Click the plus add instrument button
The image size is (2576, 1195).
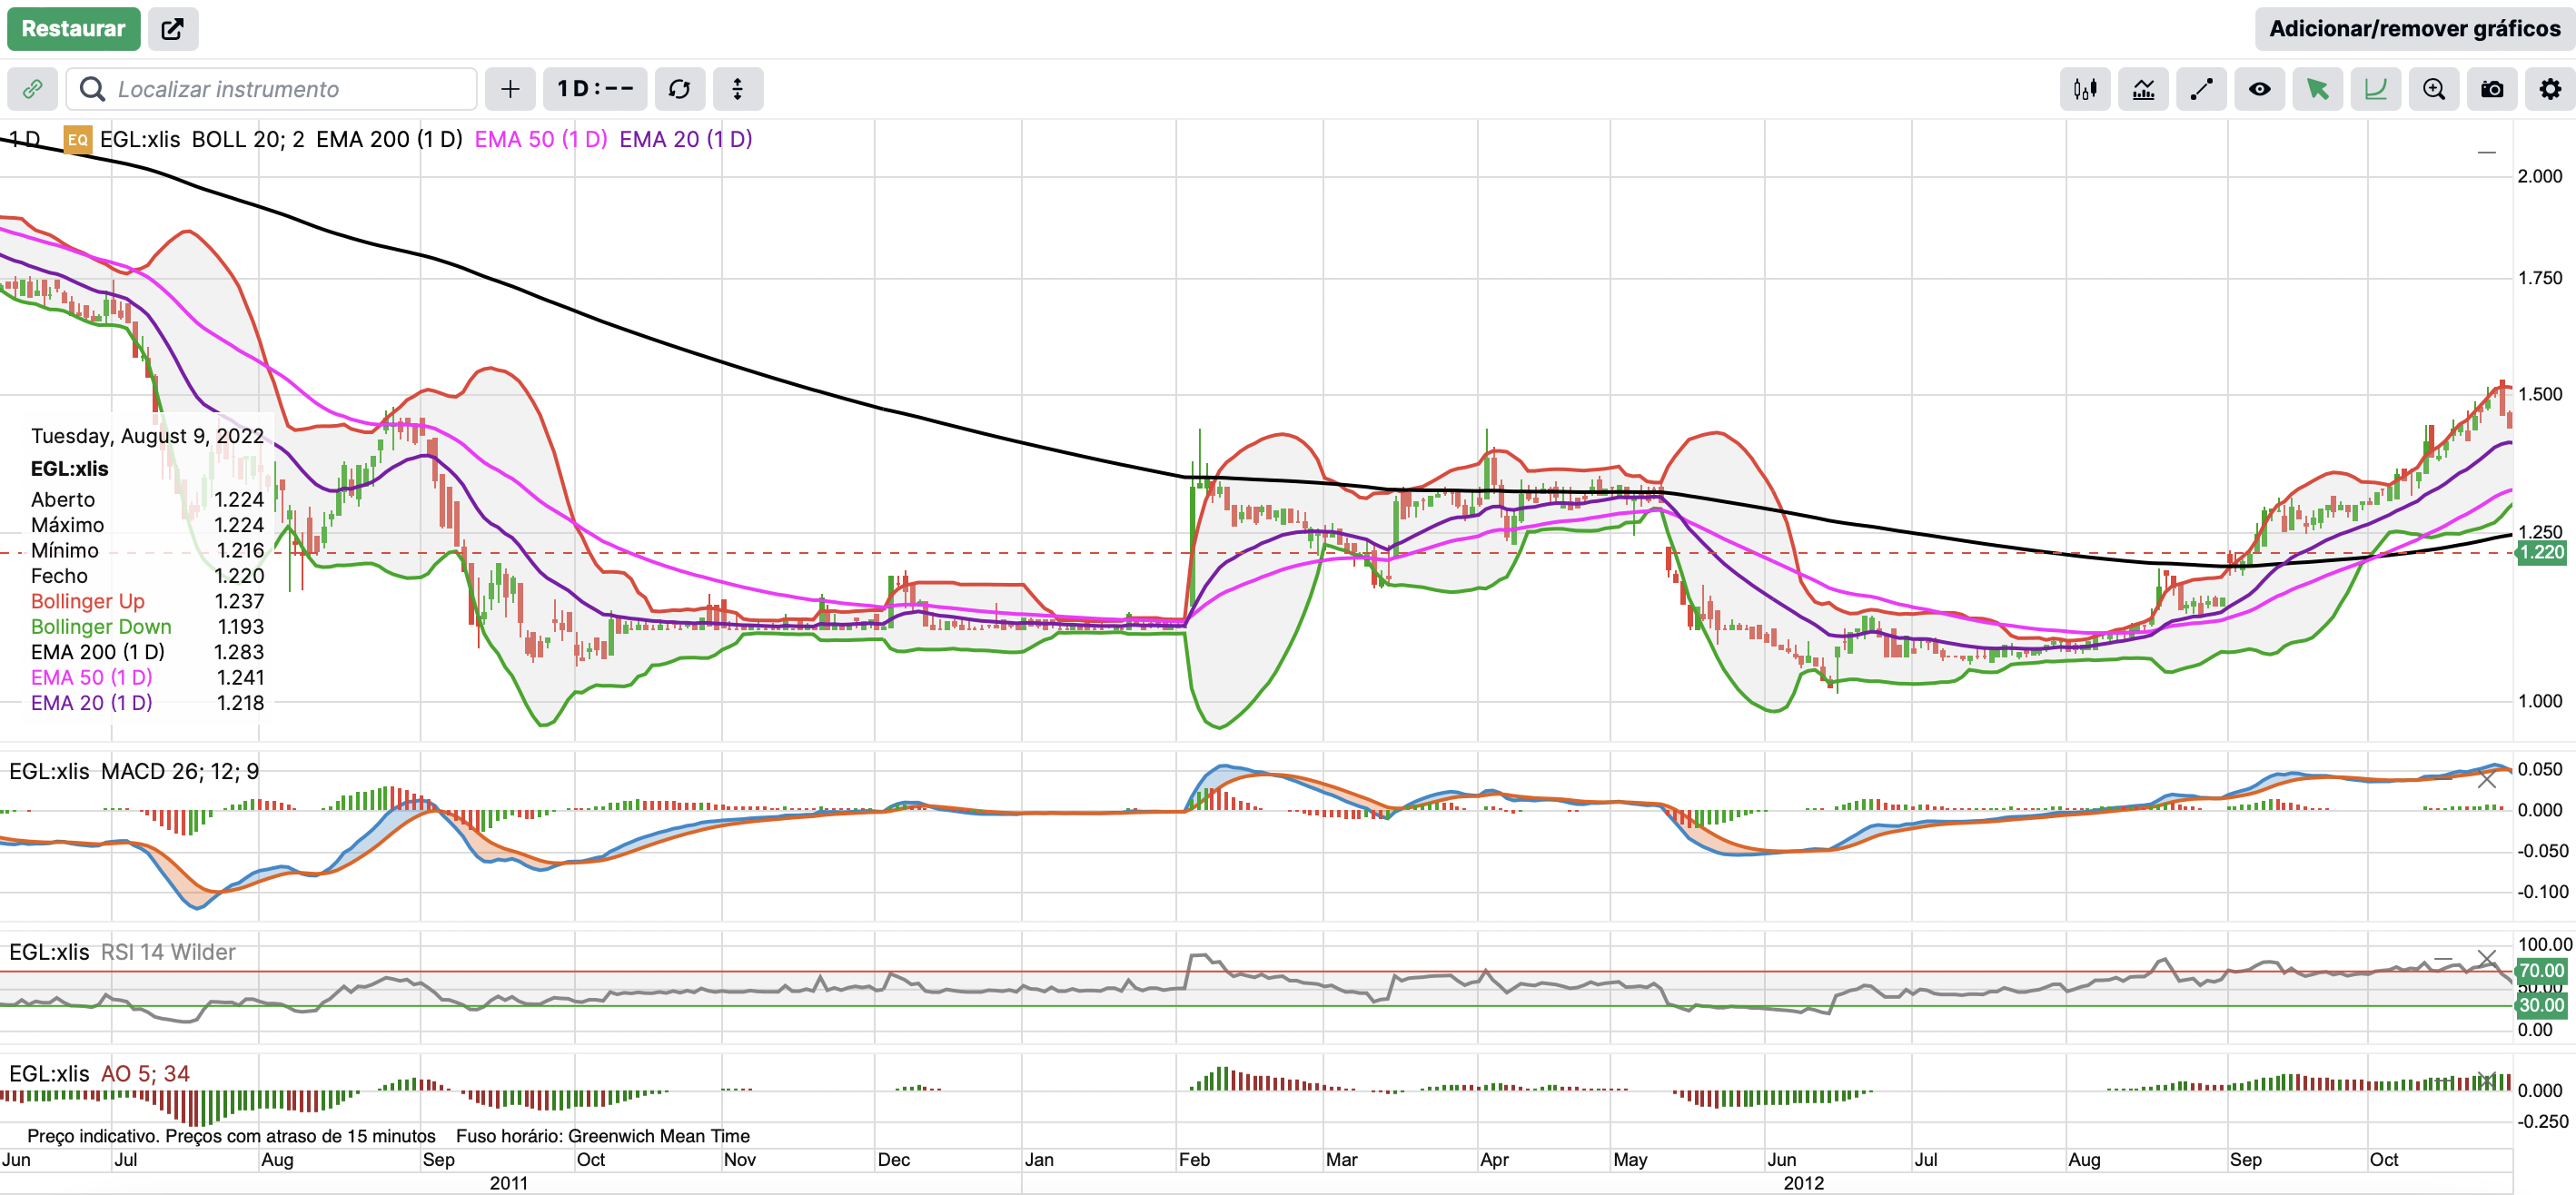tap(510, 89)
